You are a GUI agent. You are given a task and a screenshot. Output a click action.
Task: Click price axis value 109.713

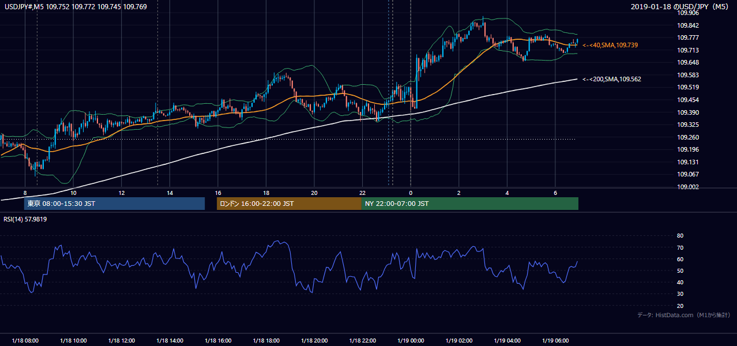coord(688,50)
